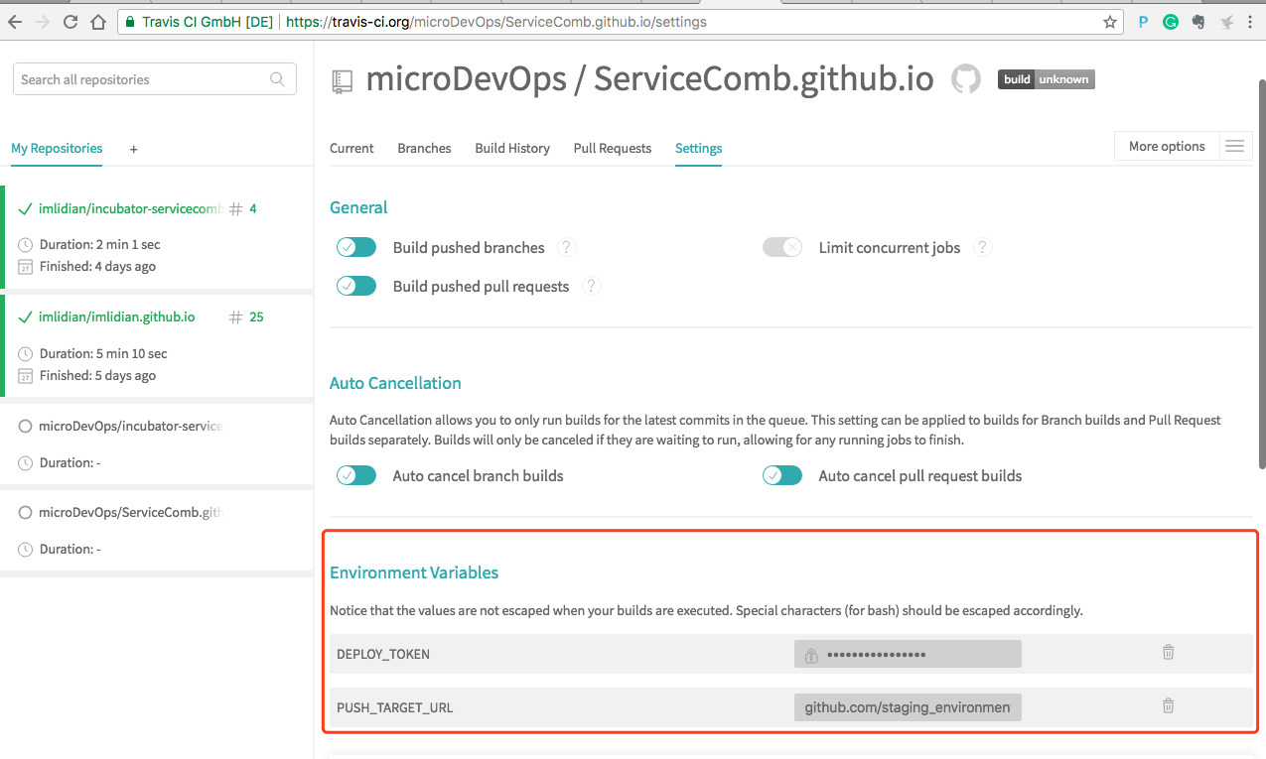This screenshot has width=1266, height=759.
Task: Enable Limit concurrent jobs switch
Action: (781, 247)
